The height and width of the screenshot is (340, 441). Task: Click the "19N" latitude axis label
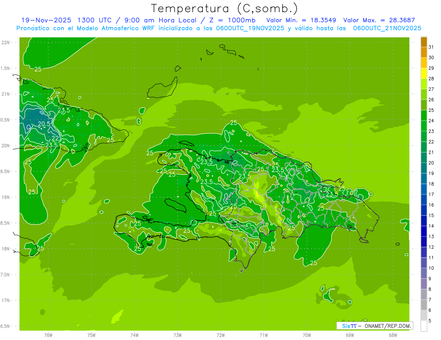pyautogui.click(x=6, y=197)
